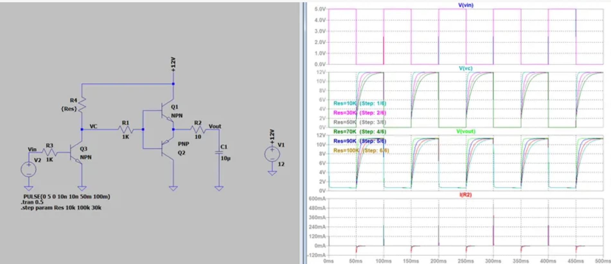Click the {Res} value of R4

pos(69,109)
